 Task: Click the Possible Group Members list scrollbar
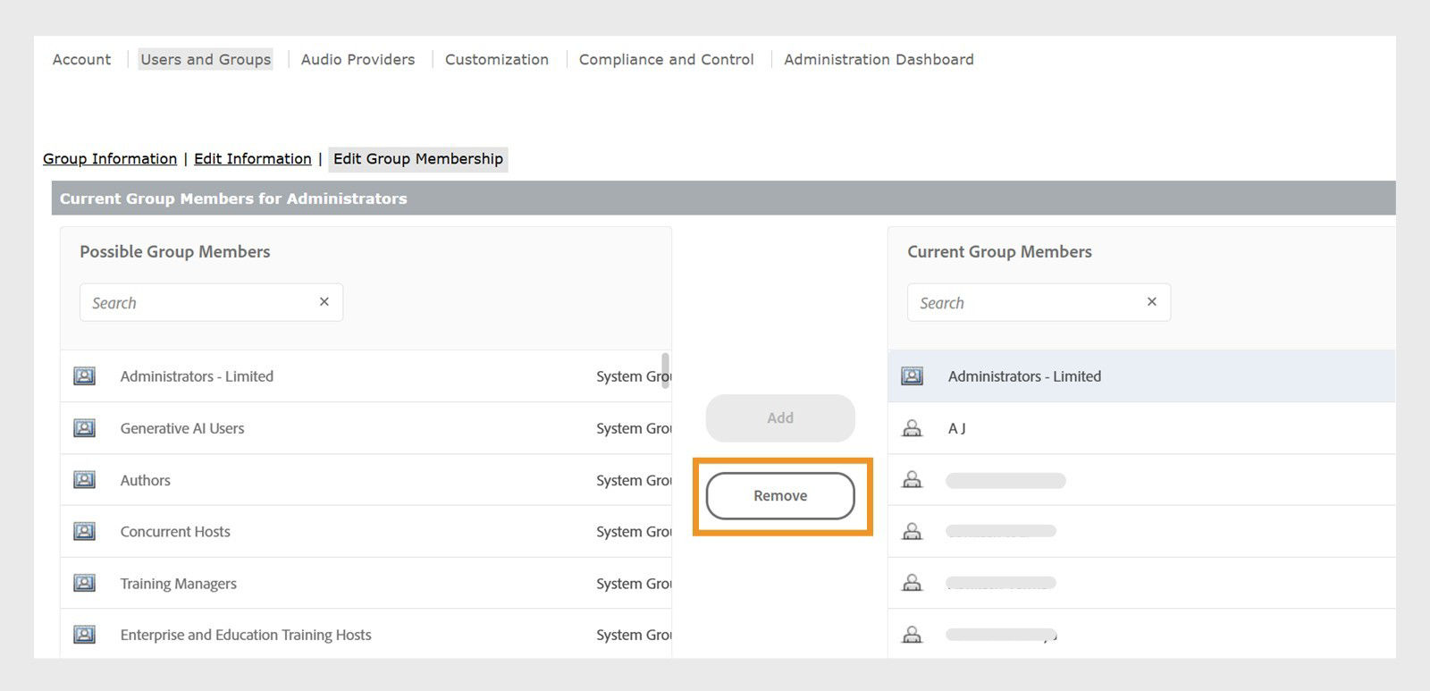pos(665,371)
